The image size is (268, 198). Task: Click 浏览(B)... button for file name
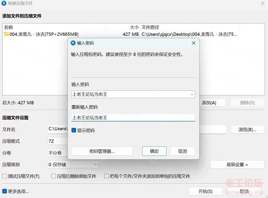tap(247, 129)
